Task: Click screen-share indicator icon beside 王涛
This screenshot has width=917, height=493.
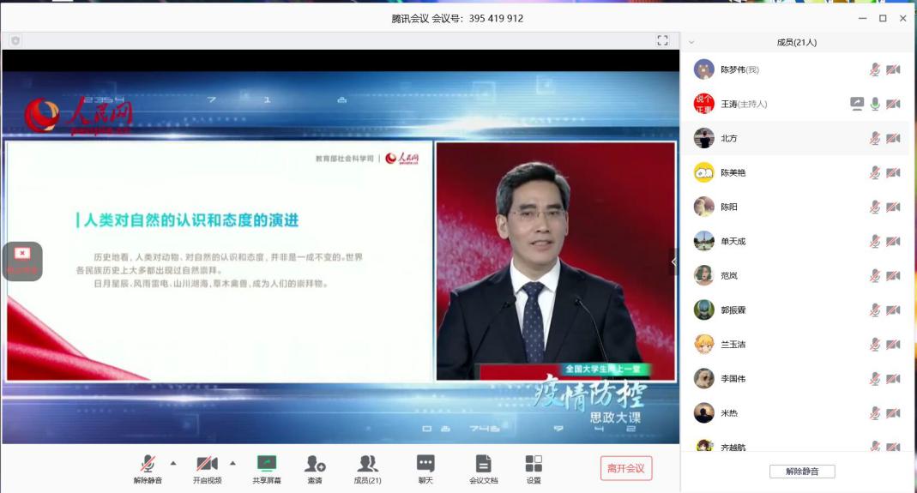Action: (856, 104)
